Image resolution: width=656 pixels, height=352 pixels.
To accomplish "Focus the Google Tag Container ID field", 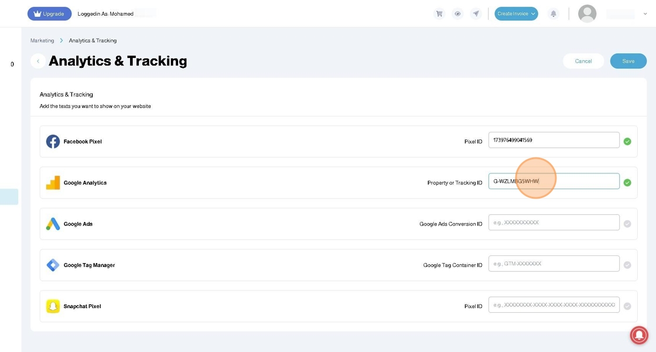I will [x=553, y=264].
